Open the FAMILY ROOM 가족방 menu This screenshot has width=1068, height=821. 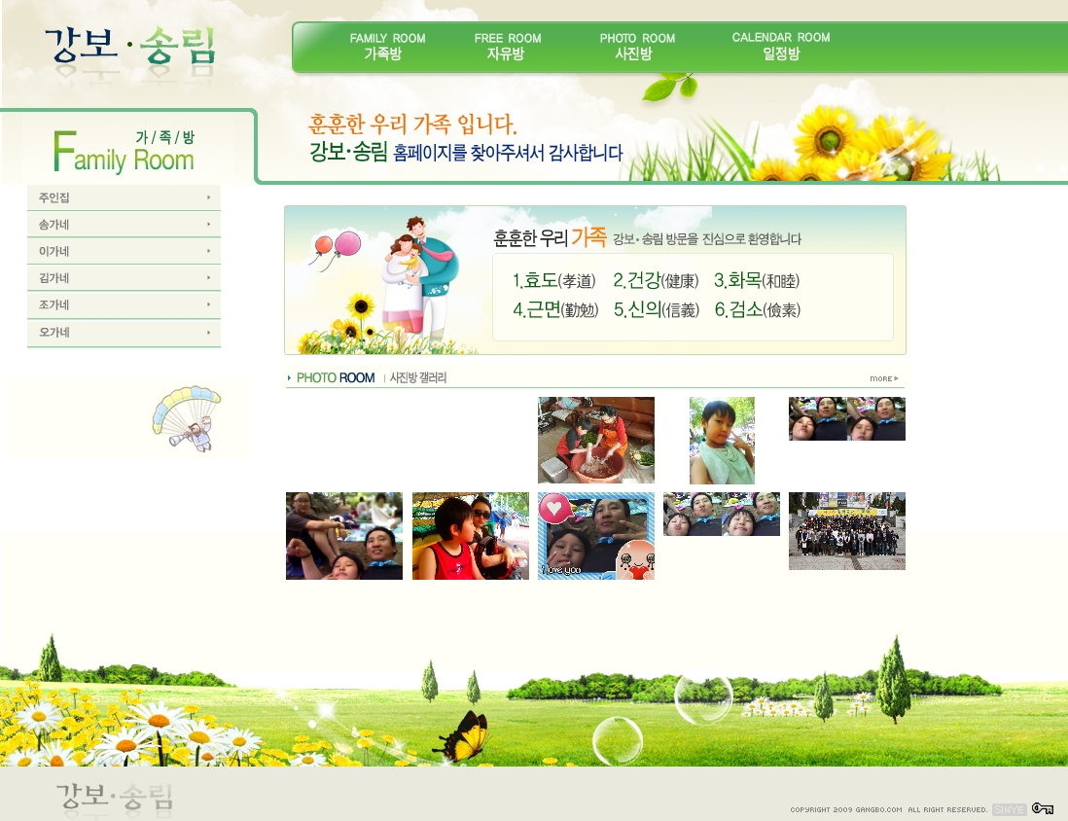(x=387, y=46)
